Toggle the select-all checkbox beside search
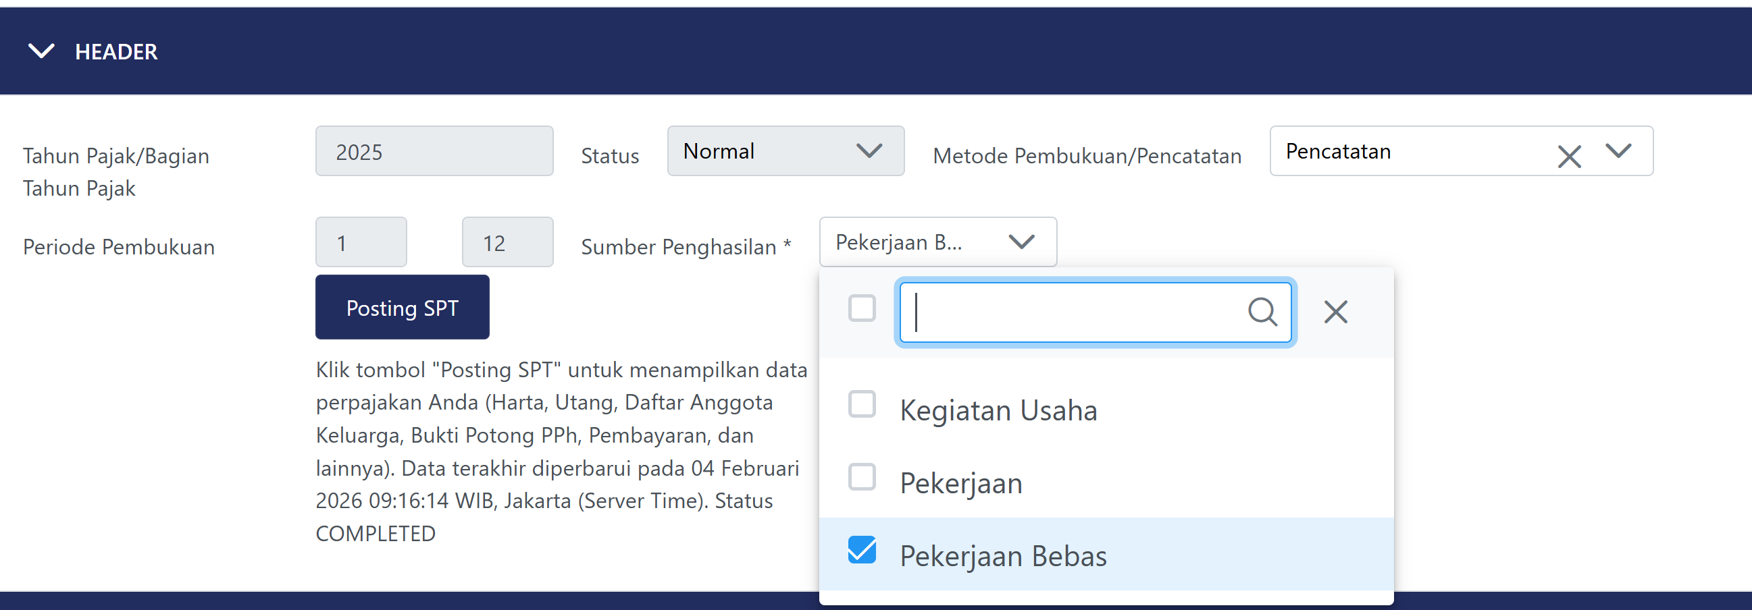This screenshot has width=1752, height=610. click(862, 308)
